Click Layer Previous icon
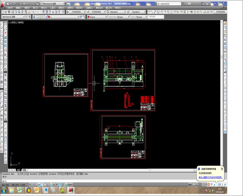 point(84,17)
